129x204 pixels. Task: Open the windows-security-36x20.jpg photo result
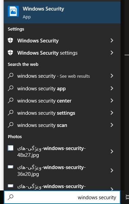coord(62,170)
